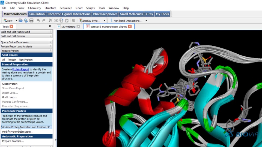The image size is (262, 147).
Task: Collapse the Tools panel with side arrow
Action: tap(55, 140)
